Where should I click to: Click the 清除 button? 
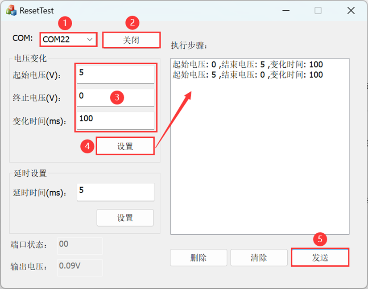tap(259, 258)
